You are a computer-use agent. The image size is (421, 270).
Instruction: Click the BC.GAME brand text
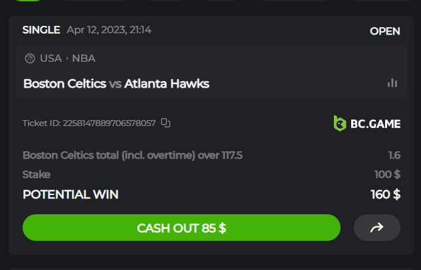point(376,124)
